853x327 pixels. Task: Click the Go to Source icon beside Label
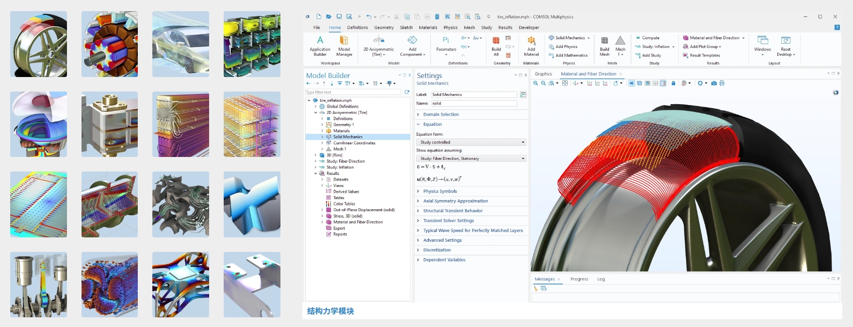point(523,94)
